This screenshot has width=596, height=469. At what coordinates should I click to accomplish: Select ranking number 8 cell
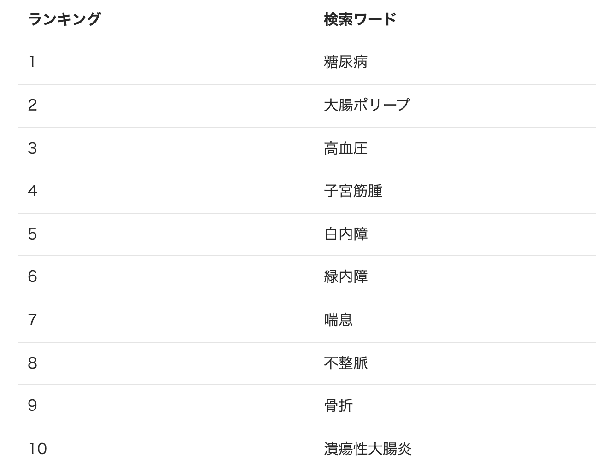32,363
